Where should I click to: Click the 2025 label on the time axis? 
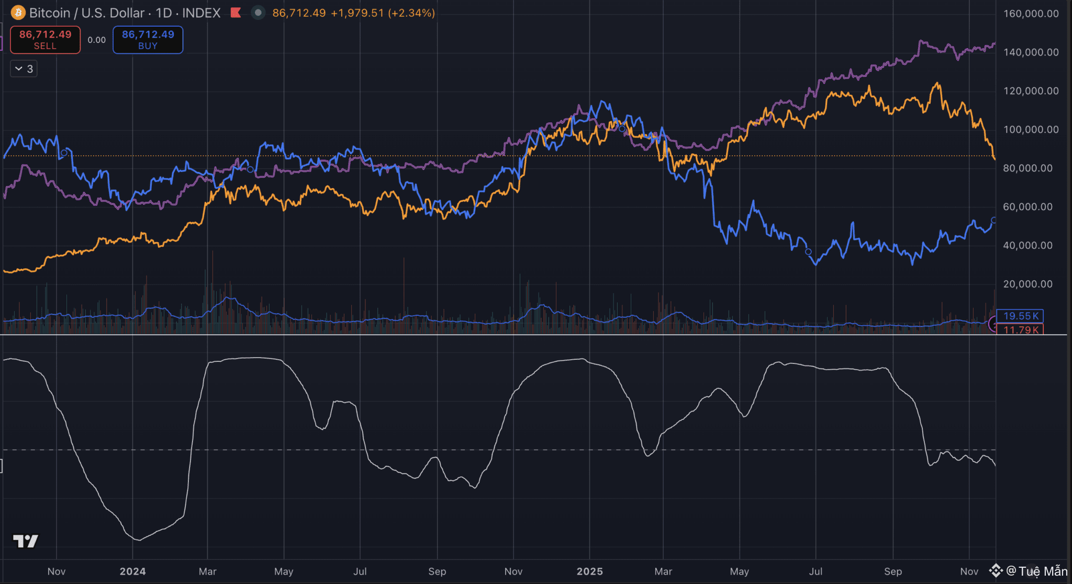(x=590, y=571)
